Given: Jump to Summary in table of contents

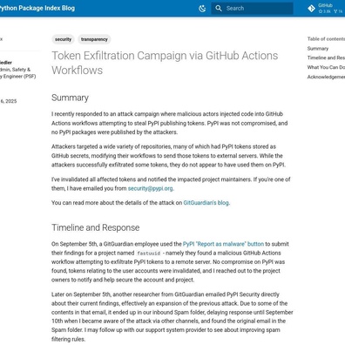Looking at the screenshot, I should pyautogui.click(x=318, y=49).
